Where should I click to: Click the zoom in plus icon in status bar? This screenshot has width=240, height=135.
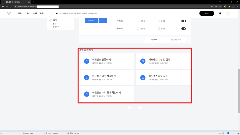pyautogui.click(x=238, y=133)
